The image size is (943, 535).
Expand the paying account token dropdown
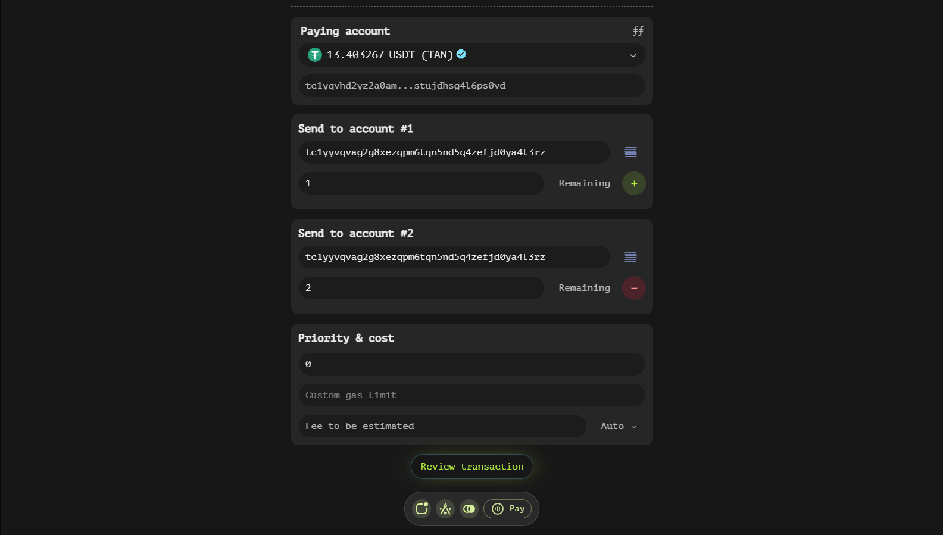click(x=633, y=55)
